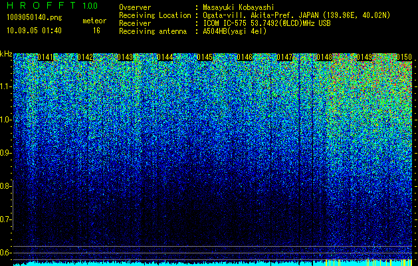Click the cyan signal level strip at bottom
Viewport: 418px width, 266px height.
213,263
